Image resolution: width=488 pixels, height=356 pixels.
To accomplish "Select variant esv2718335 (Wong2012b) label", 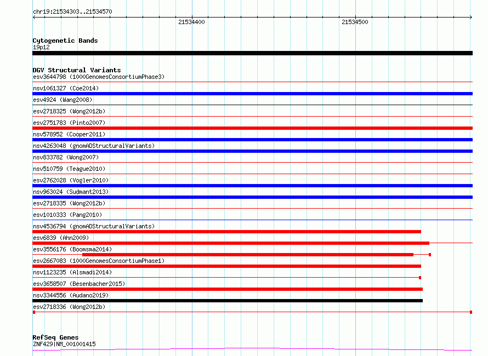I will 69,203.
